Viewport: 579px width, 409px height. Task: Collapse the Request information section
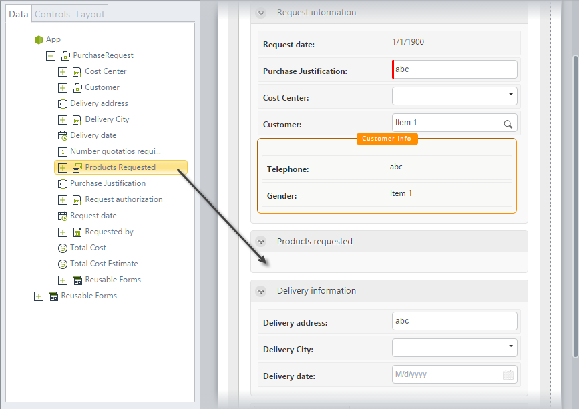[261, 13]
